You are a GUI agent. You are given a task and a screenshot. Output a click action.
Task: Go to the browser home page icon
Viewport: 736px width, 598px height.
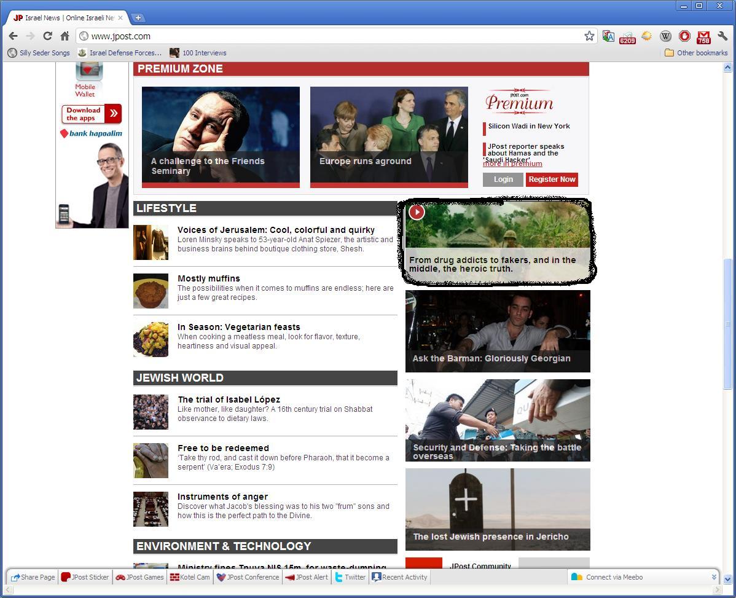click(65, 36)
